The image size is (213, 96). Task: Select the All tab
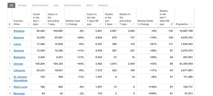coord(11,5)
